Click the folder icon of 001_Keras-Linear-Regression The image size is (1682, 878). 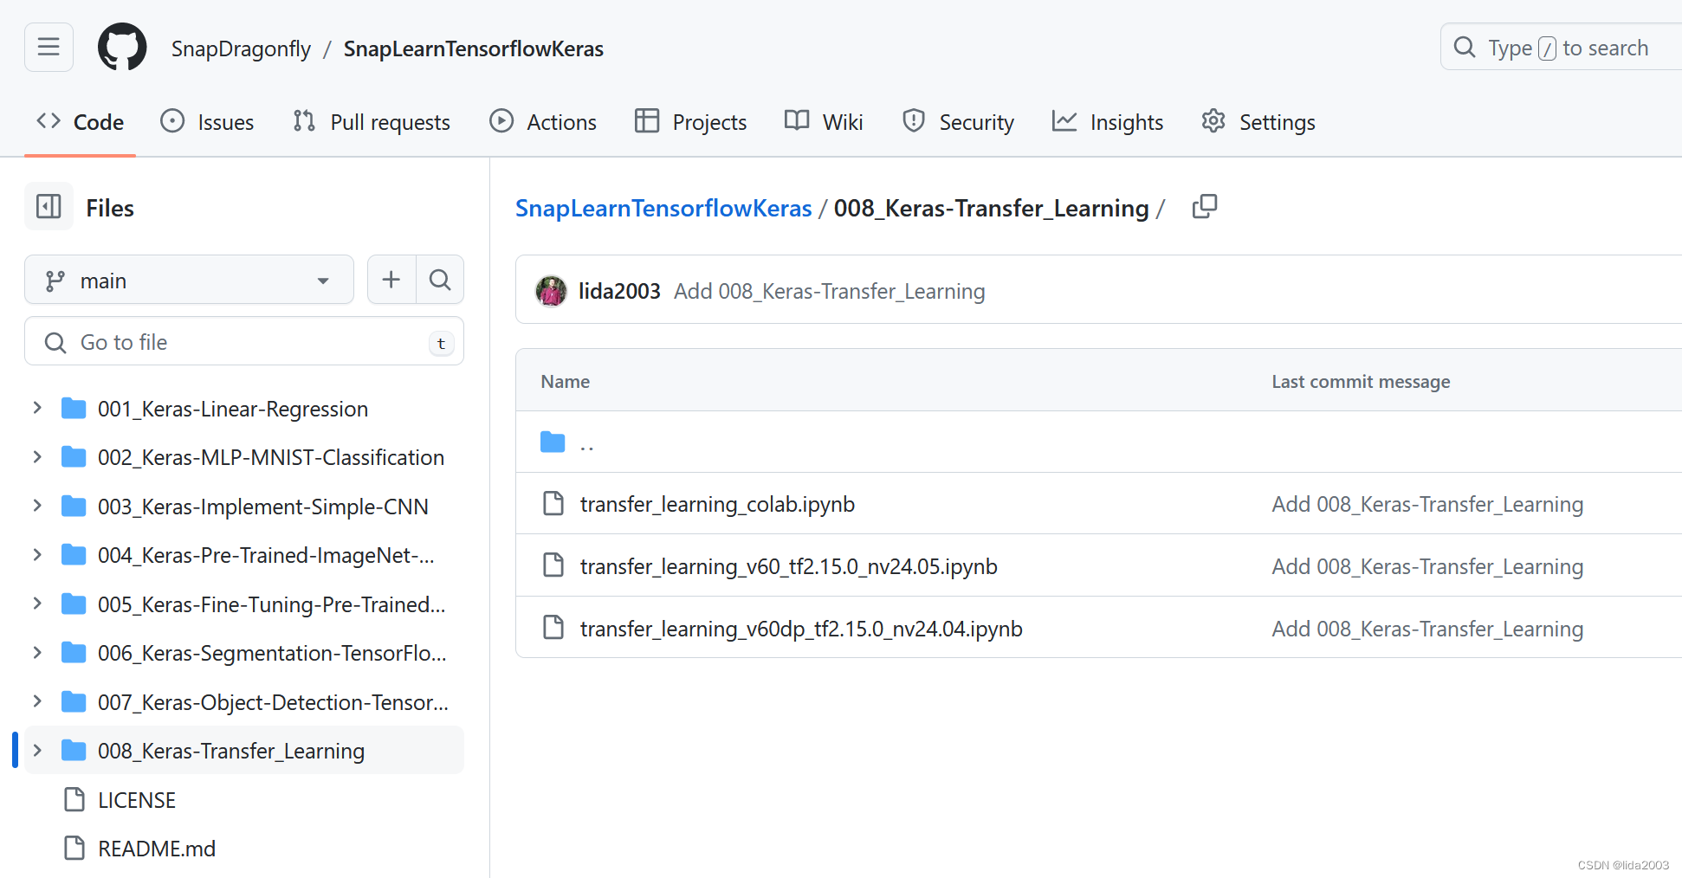coord(74,409)
